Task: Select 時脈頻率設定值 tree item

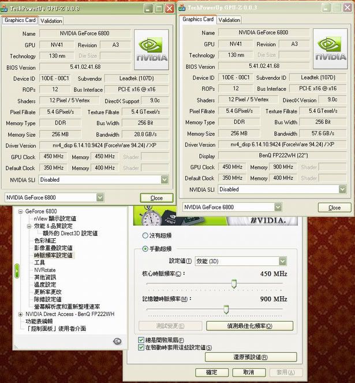Action: coord(53,255)
